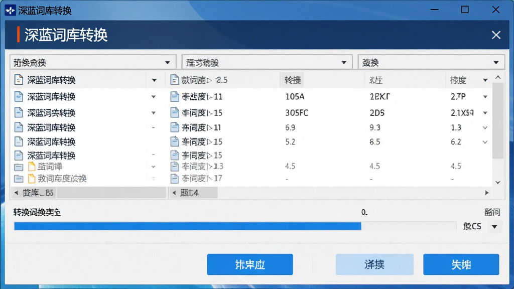
Task: Open the CS dropdown beside the progress bar
Action: point(494,226)
